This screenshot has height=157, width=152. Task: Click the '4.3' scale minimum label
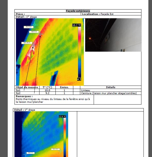point(79,79)
